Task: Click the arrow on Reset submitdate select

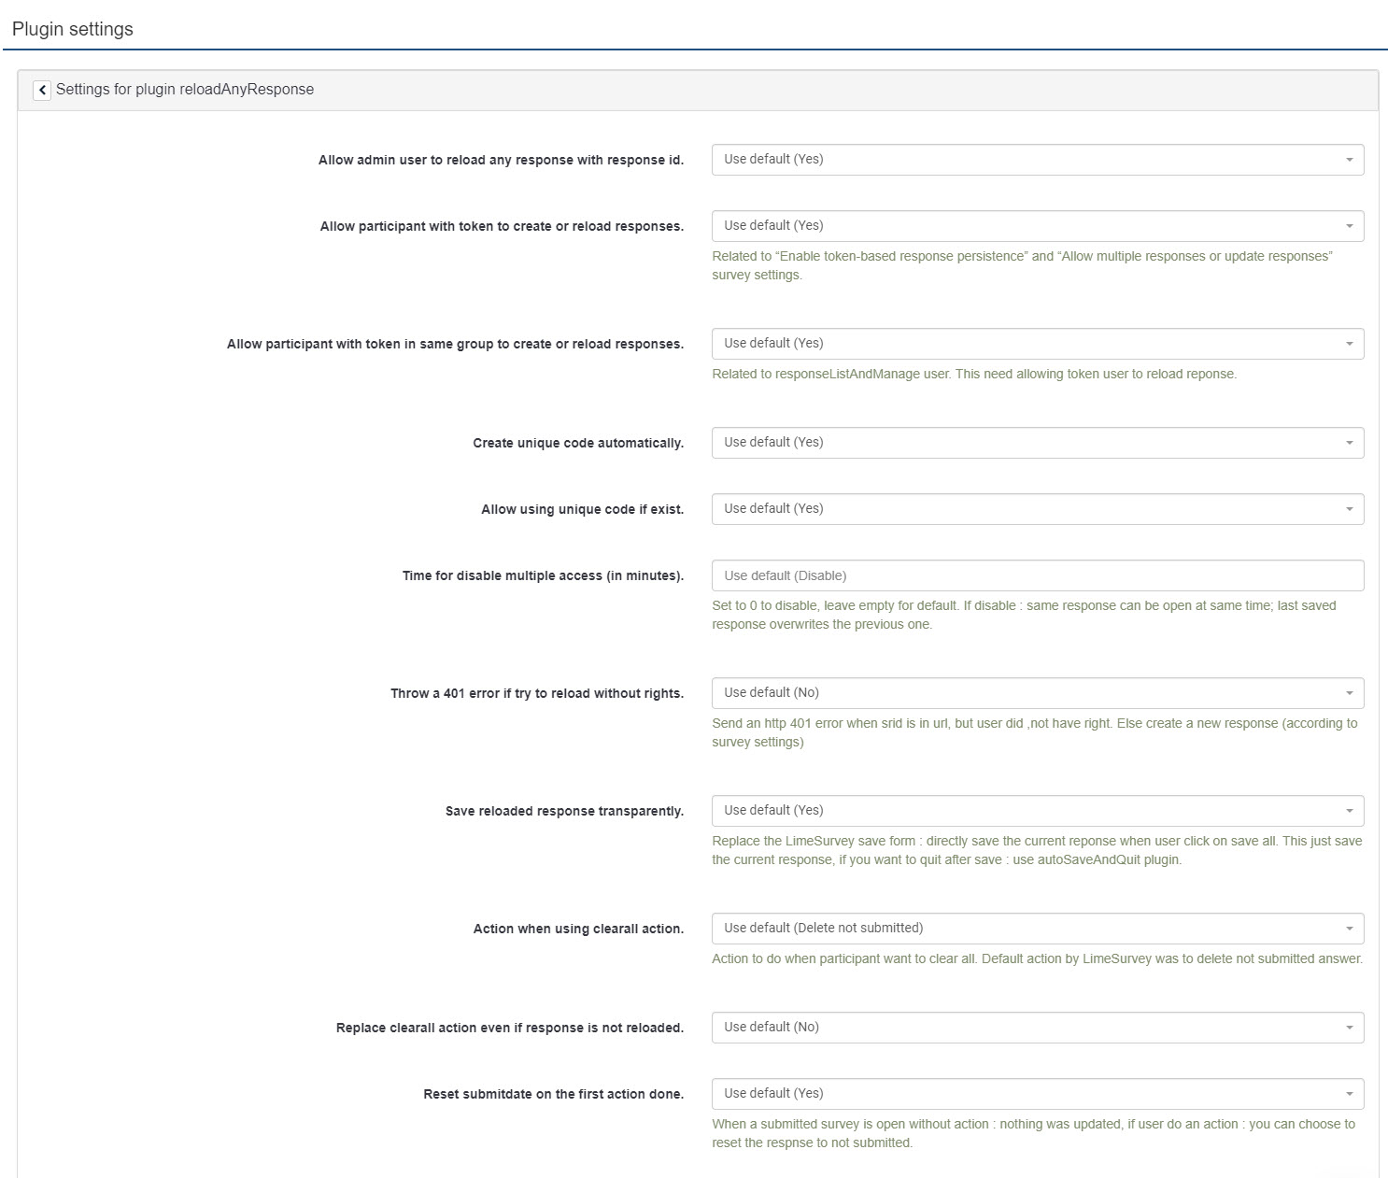Action: (1349, 1094)
